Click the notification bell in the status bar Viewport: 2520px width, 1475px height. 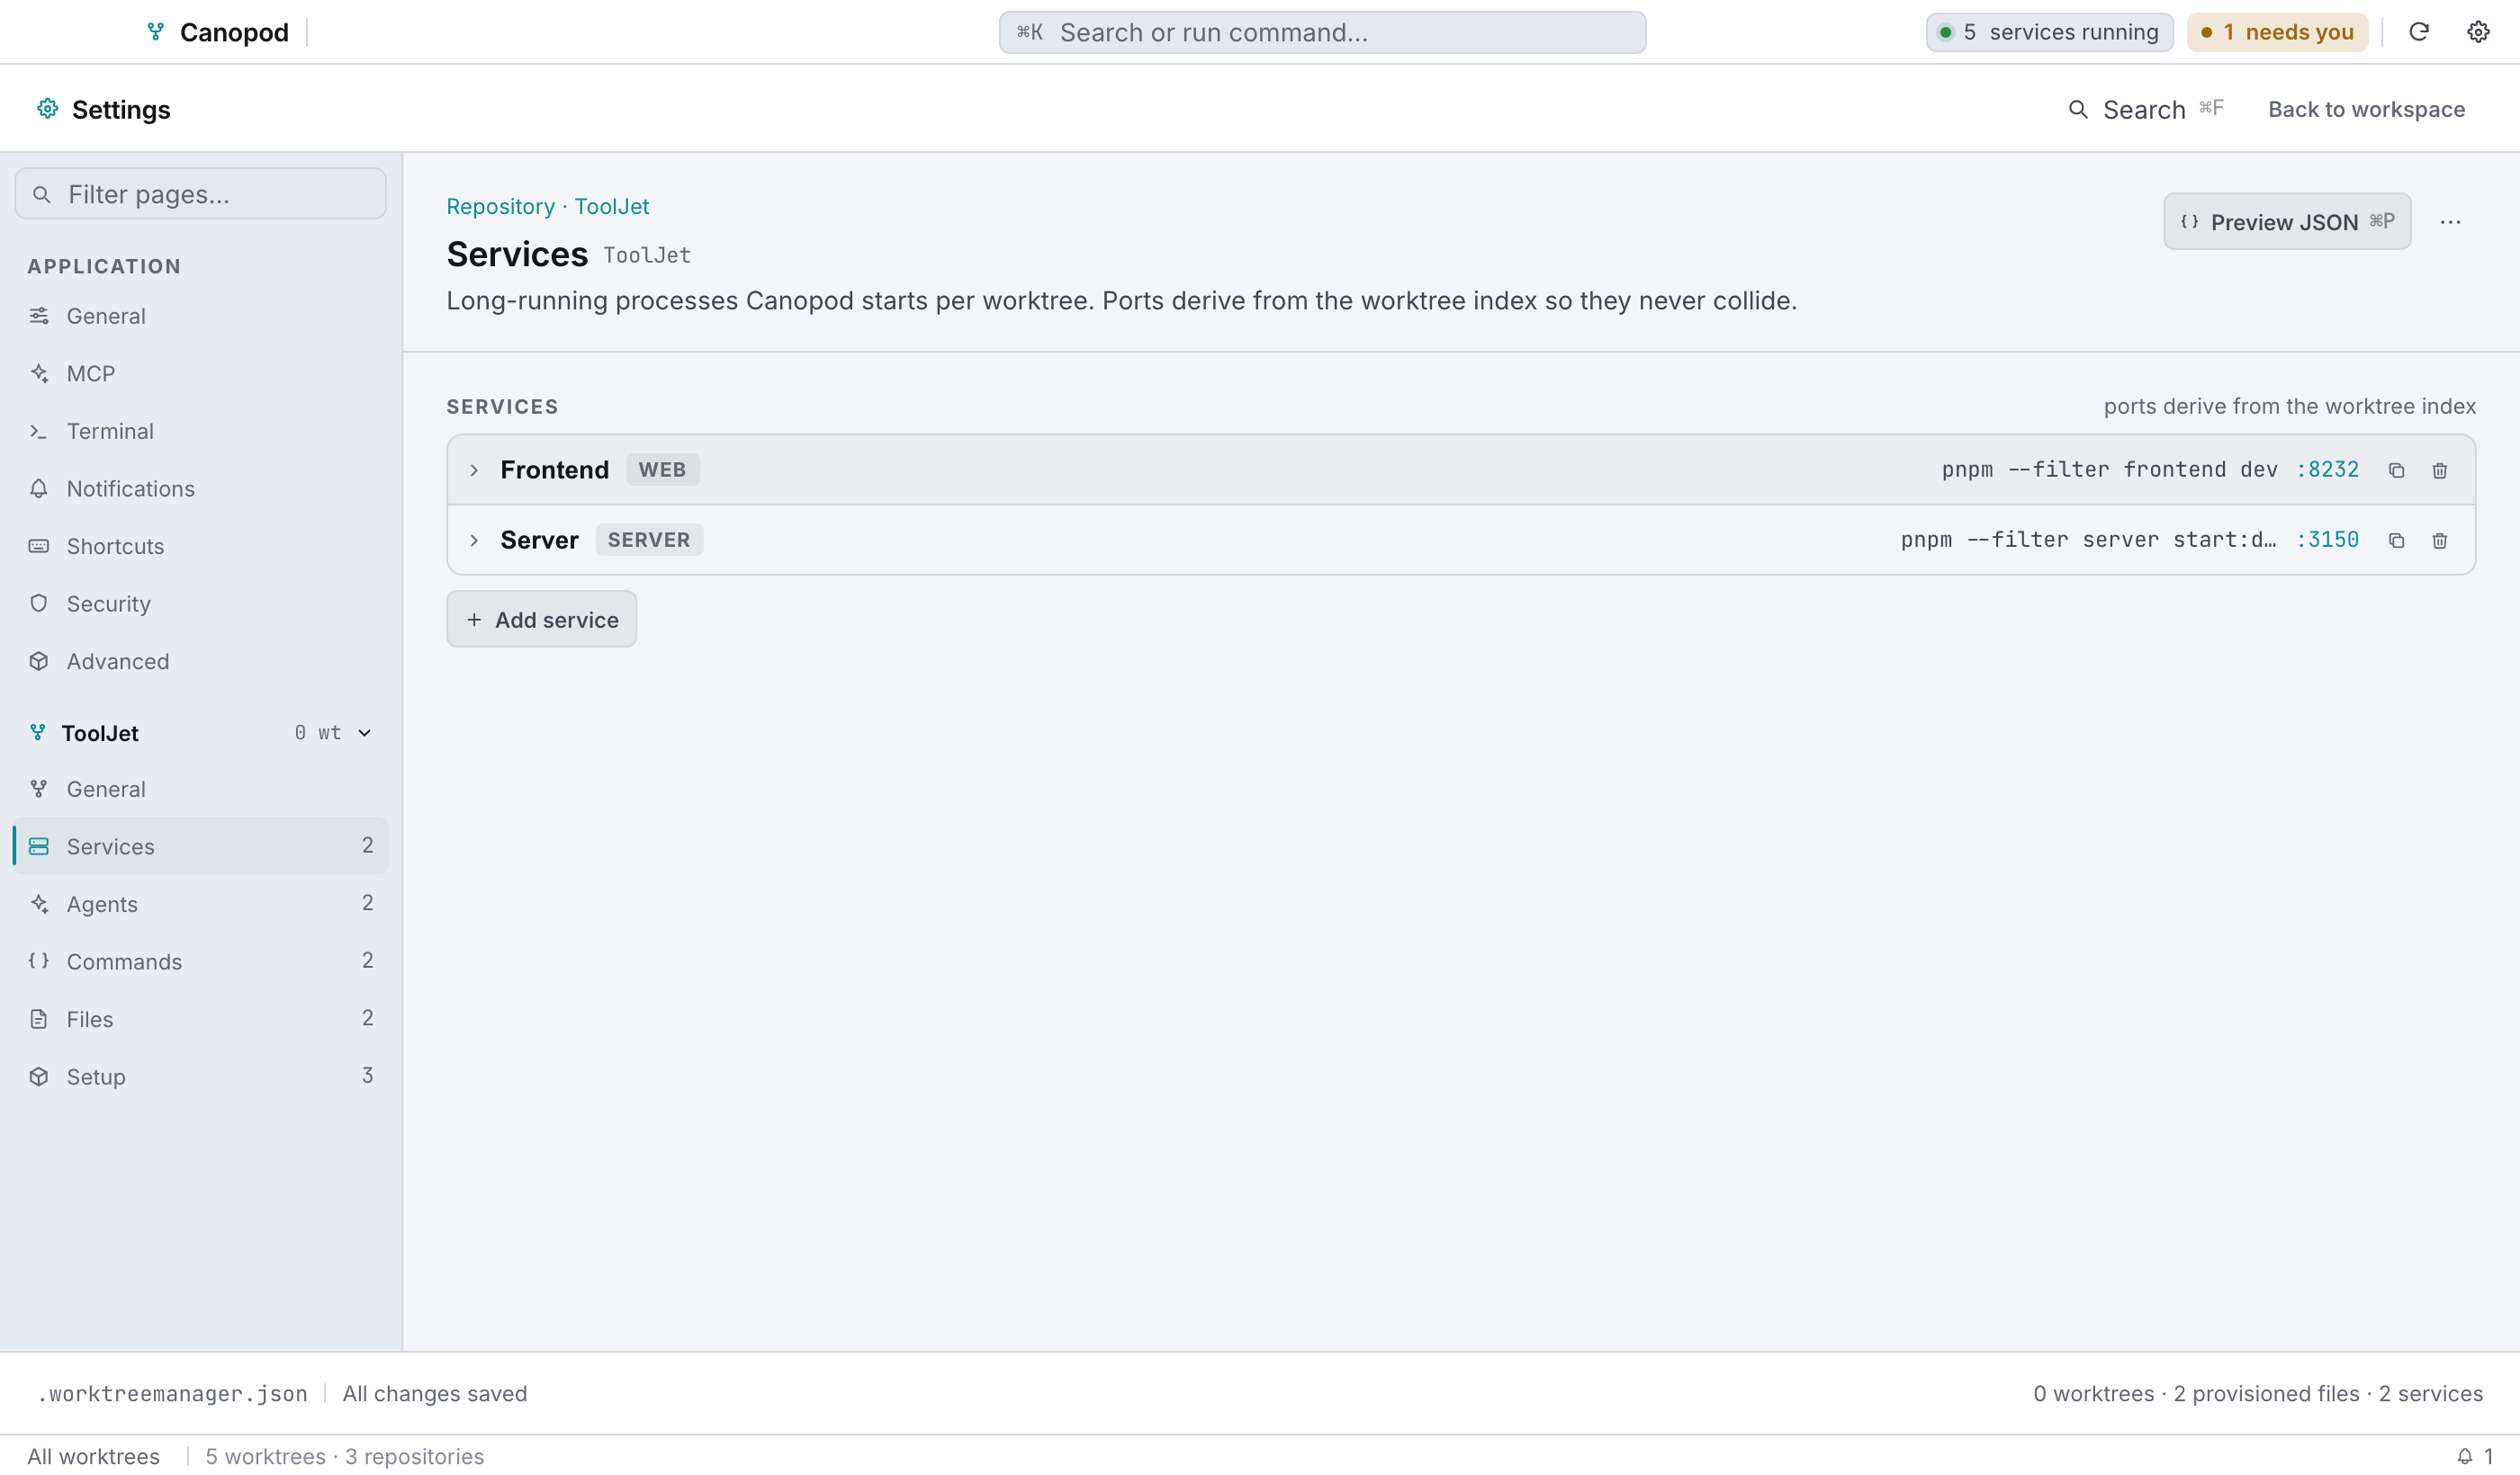tap(2465, 1456)
